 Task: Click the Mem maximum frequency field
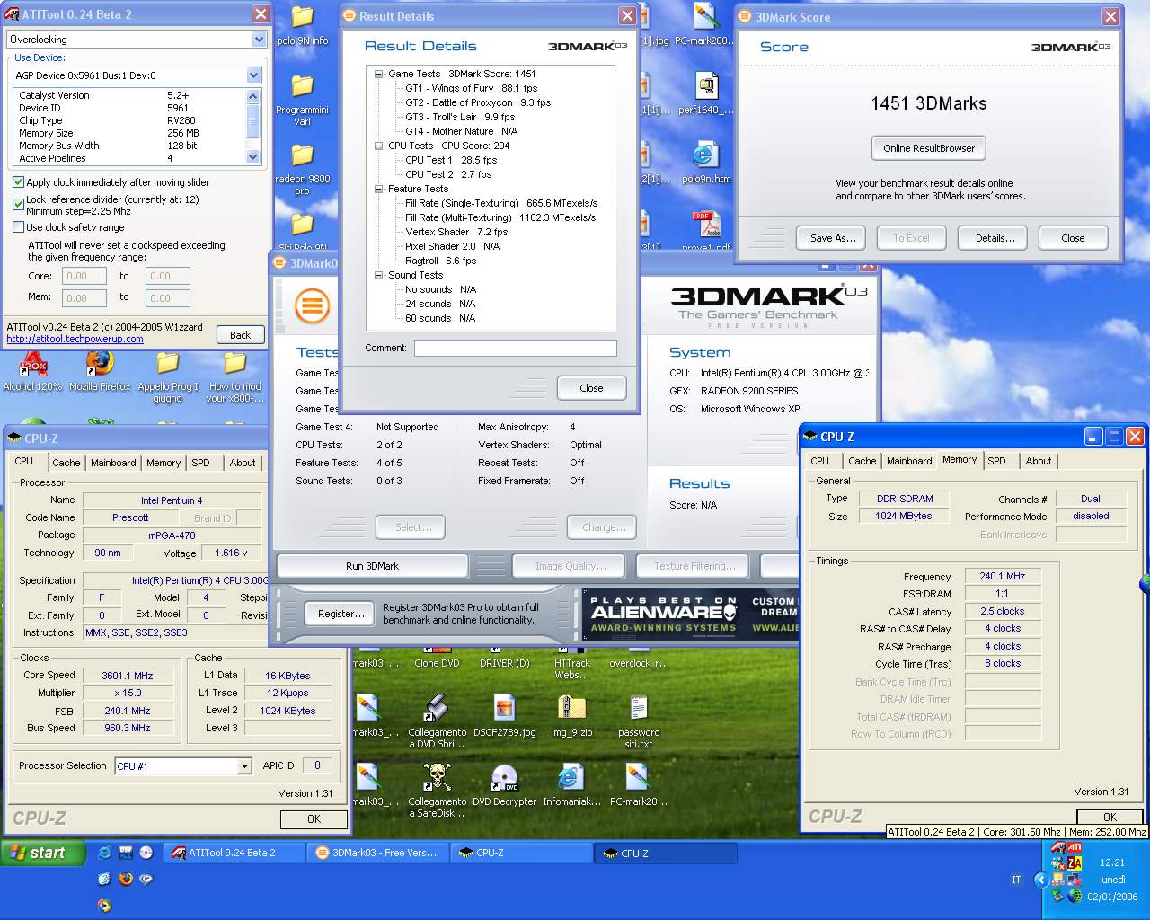pos(167,298)
